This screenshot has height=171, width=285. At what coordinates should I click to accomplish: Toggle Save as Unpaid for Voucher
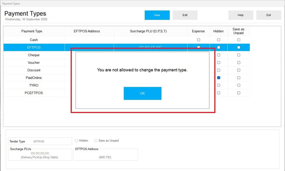[239, 63]
